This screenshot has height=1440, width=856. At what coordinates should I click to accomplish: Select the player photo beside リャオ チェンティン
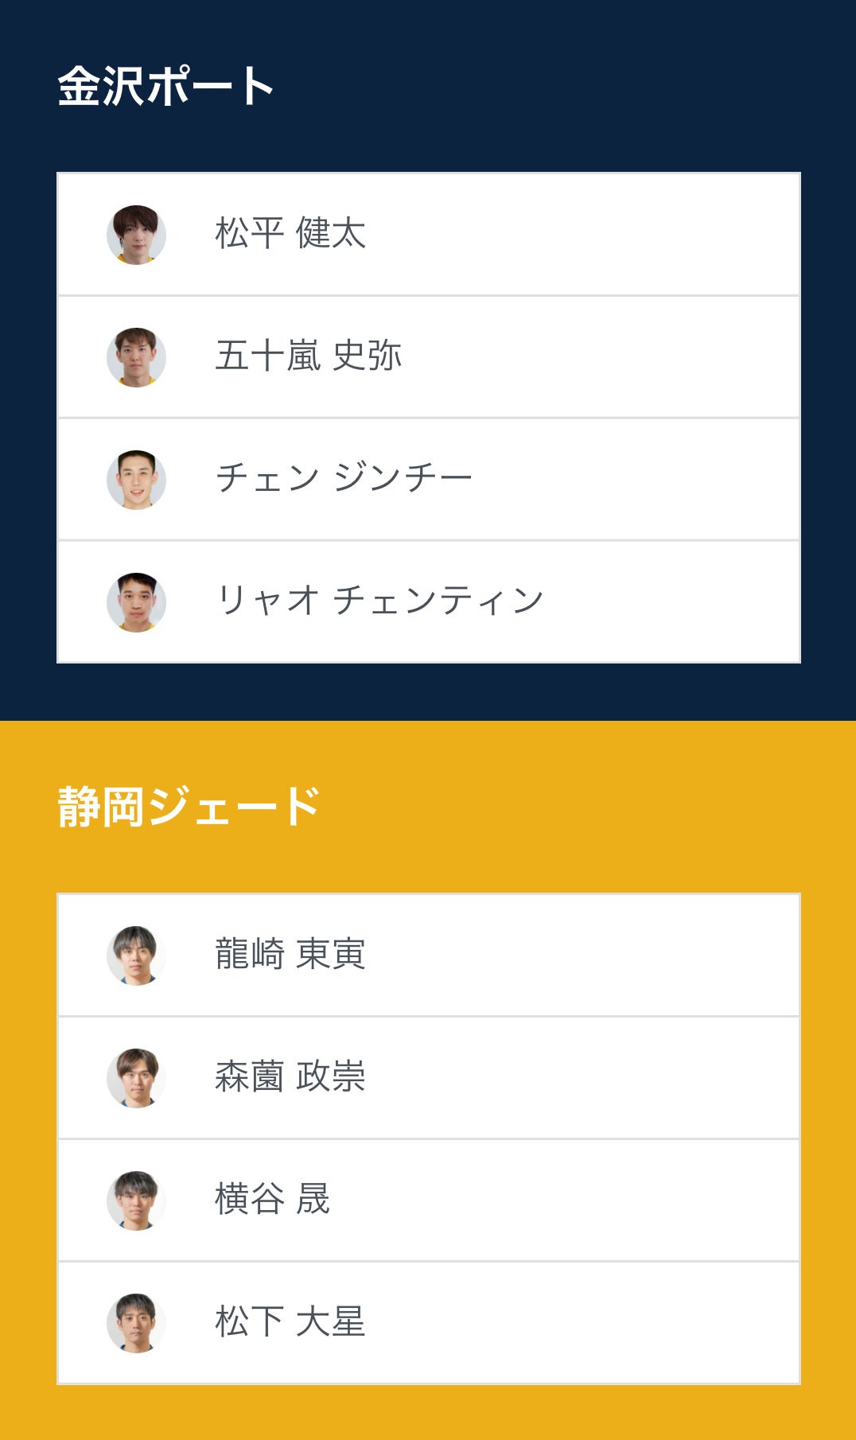click(x=136, y=602)
